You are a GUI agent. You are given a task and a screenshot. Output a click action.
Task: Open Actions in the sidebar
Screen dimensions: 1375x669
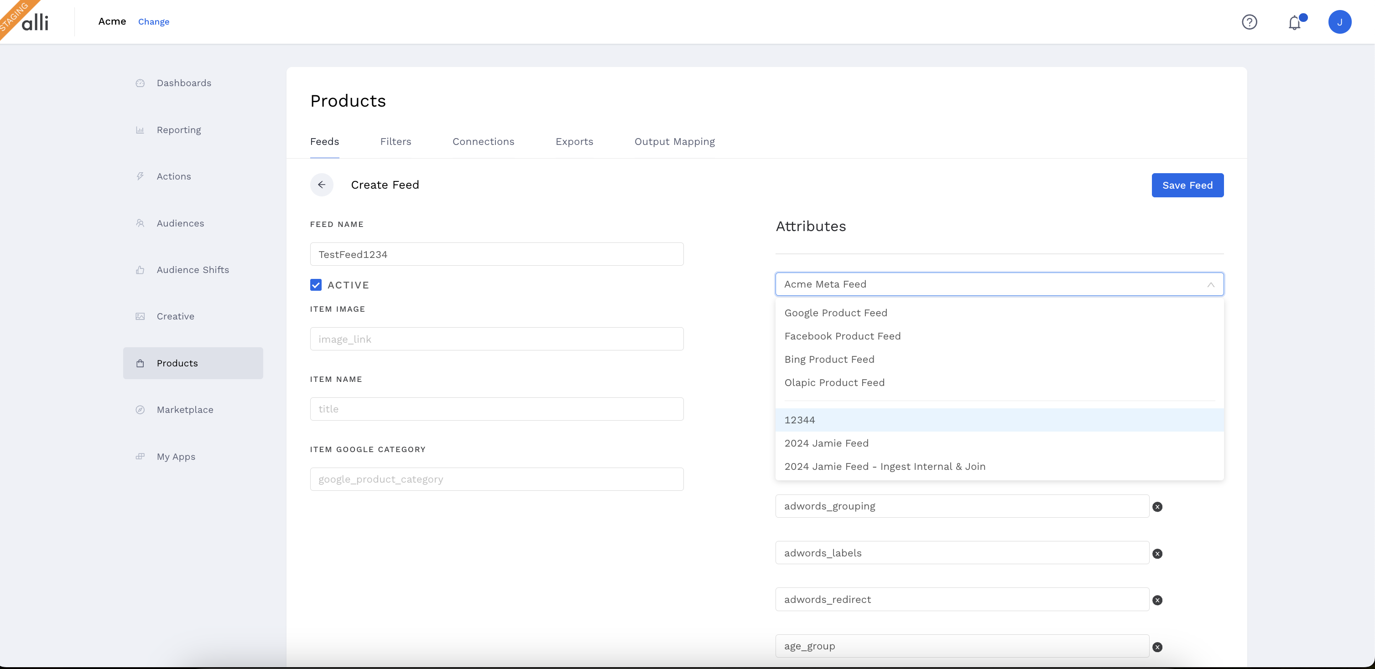[193, 176]
